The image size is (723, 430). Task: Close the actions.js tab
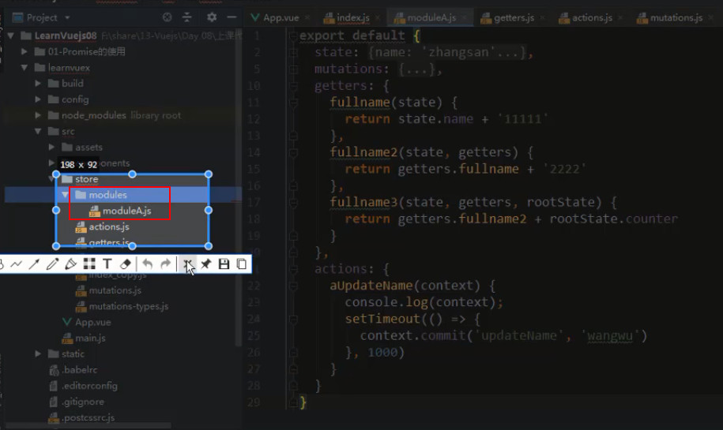(620, 18)
